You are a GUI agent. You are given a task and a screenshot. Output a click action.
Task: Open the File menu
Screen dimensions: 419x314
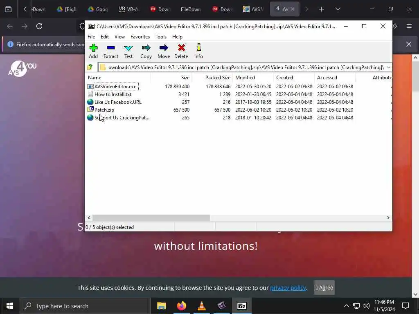click(91, 36)
